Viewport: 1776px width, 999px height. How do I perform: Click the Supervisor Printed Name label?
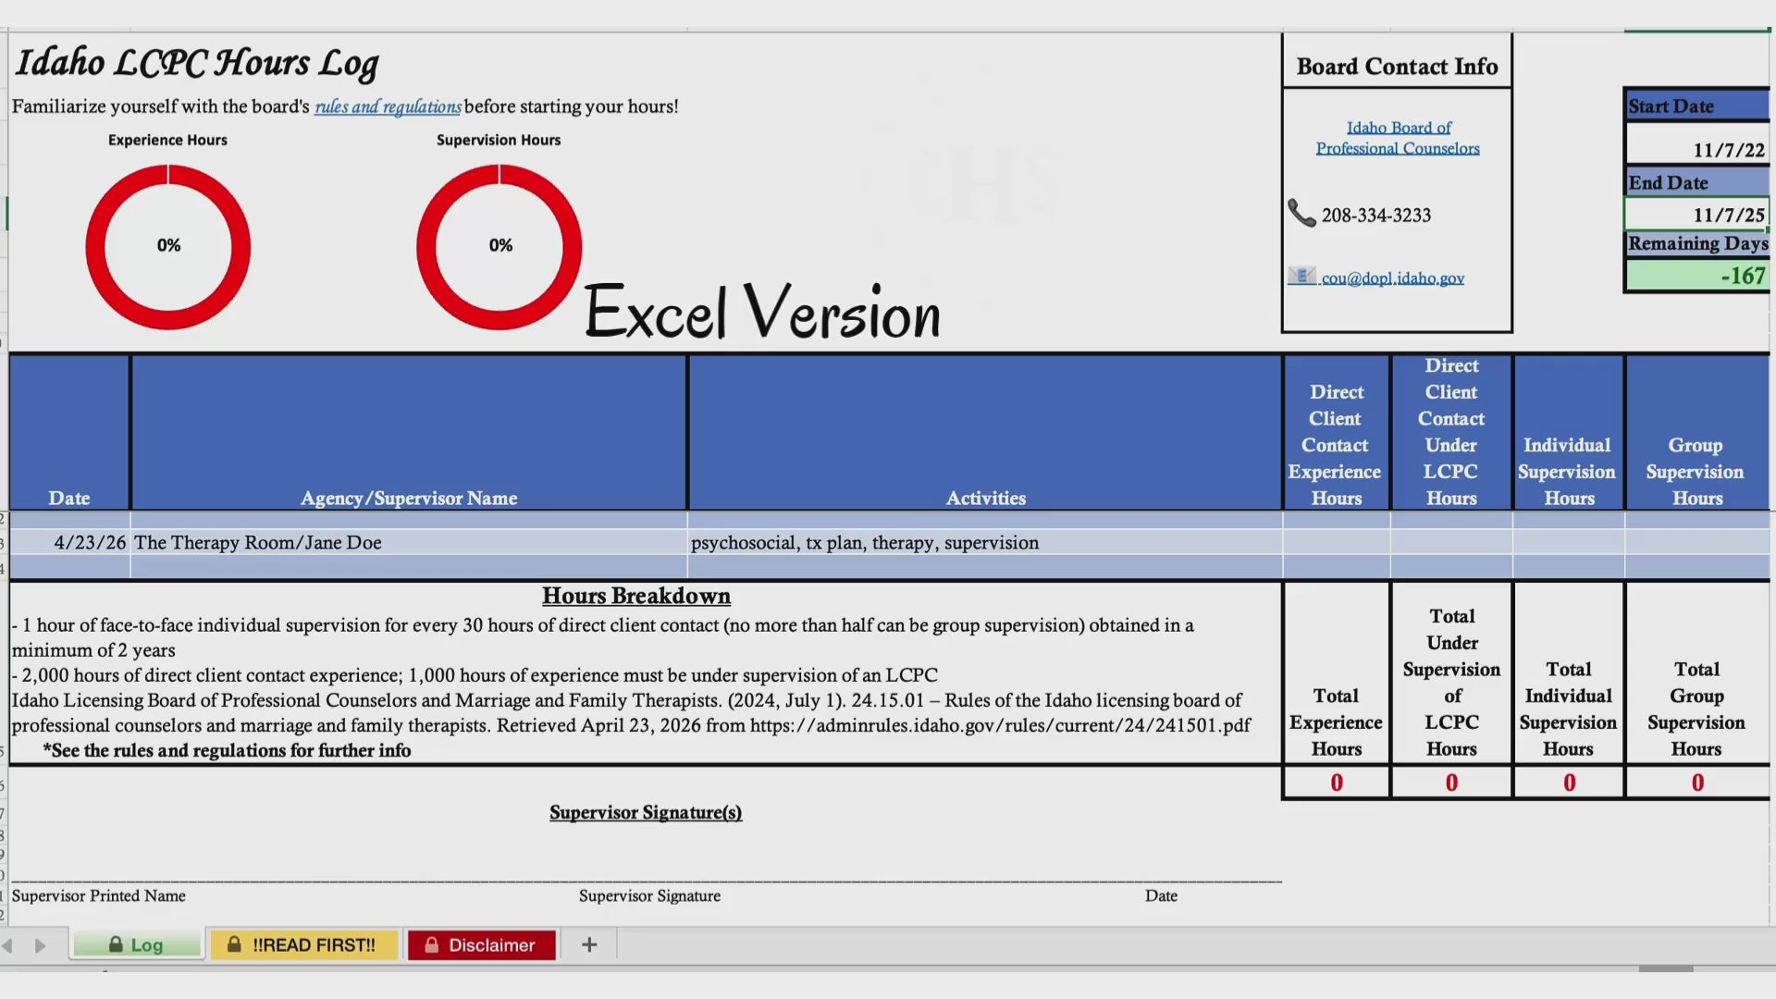pos(99,895)
